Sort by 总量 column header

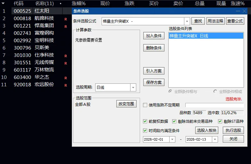200,3
